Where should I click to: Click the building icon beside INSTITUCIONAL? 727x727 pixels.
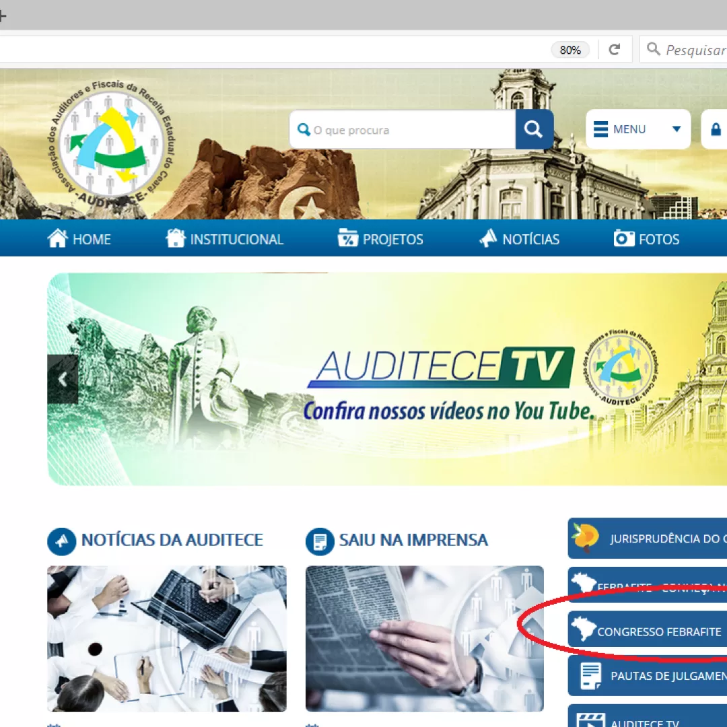pyautogui.click(x=176, y=238)
